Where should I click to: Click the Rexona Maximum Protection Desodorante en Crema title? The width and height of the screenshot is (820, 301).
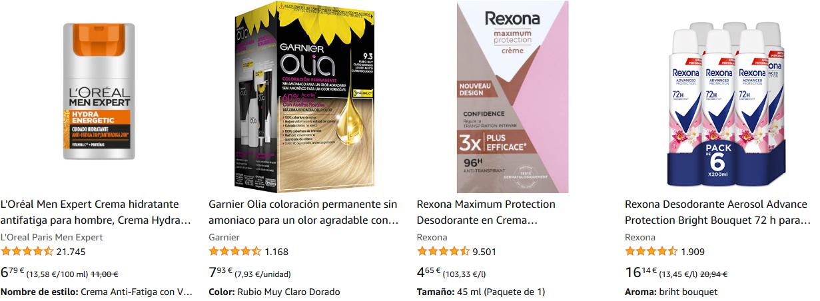[486, 212]
